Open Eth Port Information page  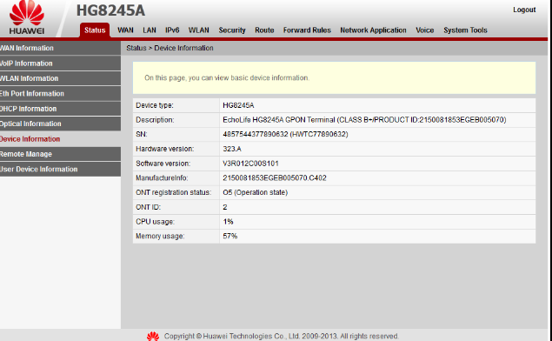[x=60, y=94]
